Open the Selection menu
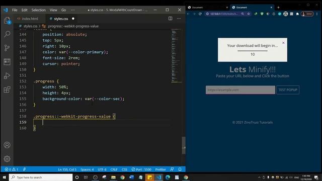This screenshot has width=322, height=181. tap(38, 10)
